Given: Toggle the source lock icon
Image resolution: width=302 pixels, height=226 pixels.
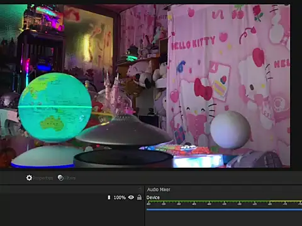Looking at the screenshot, I should pos(139,197).
